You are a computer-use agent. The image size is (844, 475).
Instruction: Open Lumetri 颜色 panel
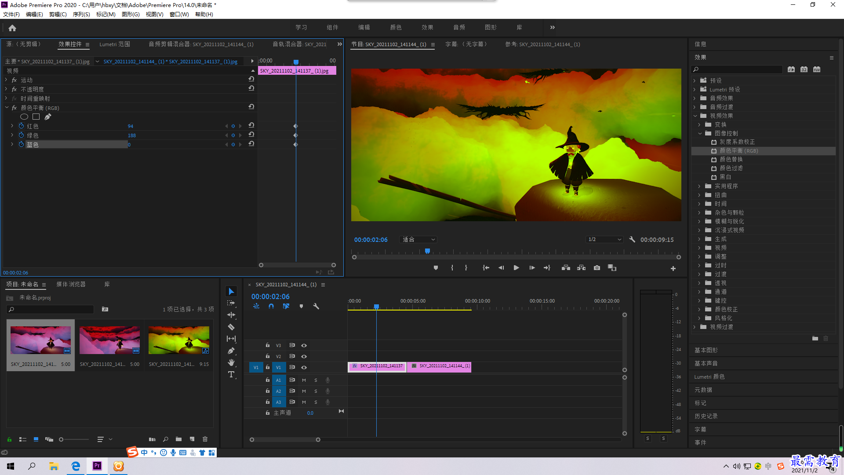click(709, 377)
